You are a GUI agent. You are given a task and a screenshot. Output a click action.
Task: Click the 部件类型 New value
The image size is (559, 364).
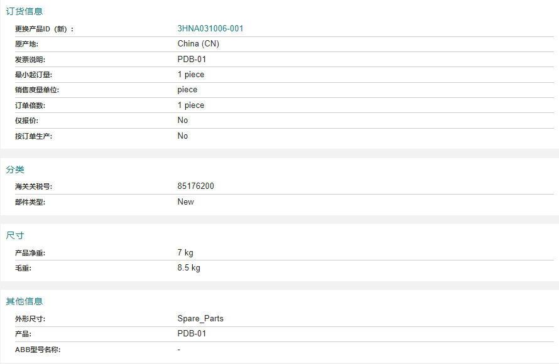(x=186, y=201)
